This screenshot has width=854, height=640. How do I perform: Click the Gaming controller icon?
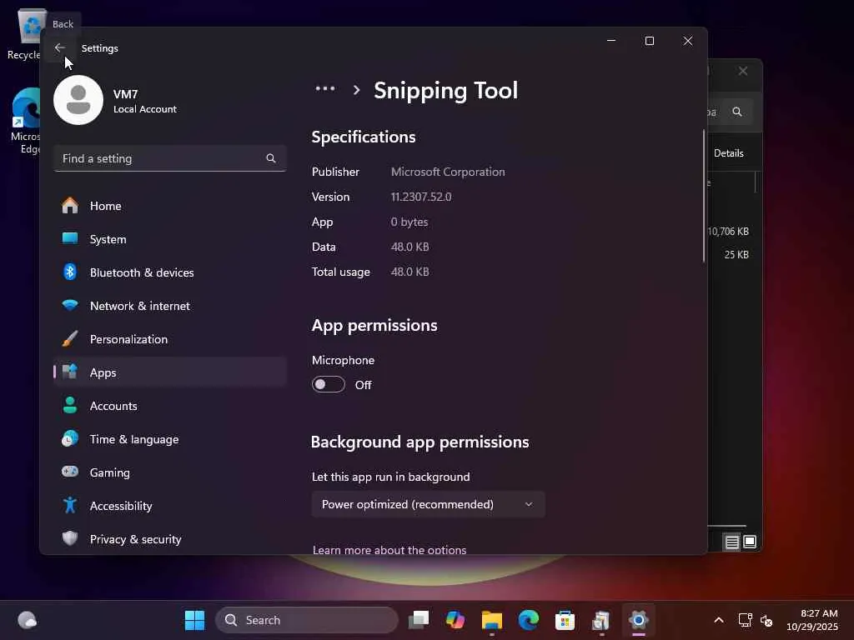[x=70, y=472]
